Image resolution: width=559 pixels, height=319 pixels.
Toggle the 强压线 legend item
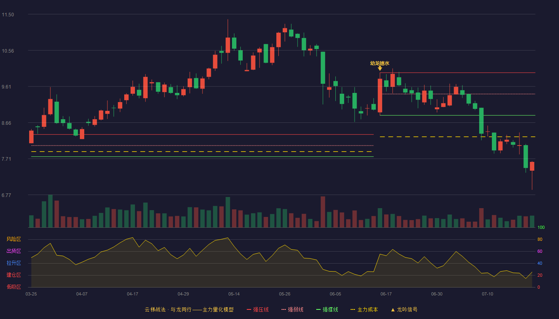pyautogui.click(x=258, y=309)
